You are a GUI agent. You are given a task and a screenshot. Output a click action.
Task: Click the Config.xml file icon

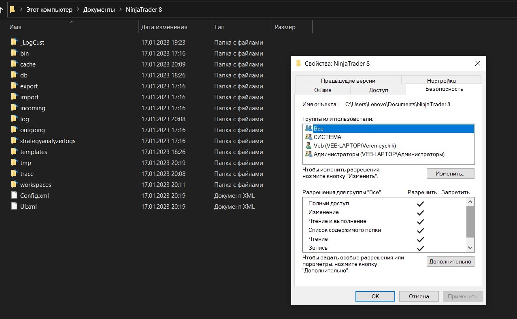pyautogui.click(x=15, y=195)
